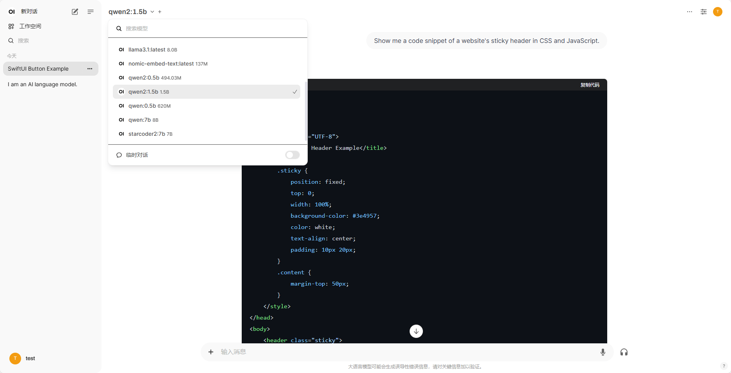The height and width of the screenshot is (373, 731).
Task: Start a call with the headphones icon
Action: point(624,352)
